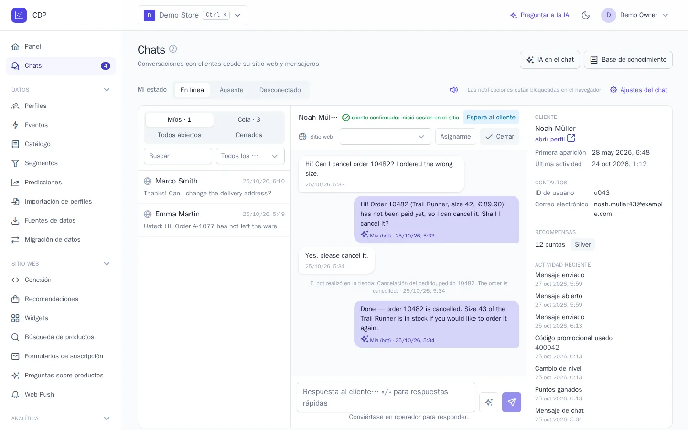Open the Demo Store selector dropdown
Screen dimensions: 688x430
[x=193, y=15]
